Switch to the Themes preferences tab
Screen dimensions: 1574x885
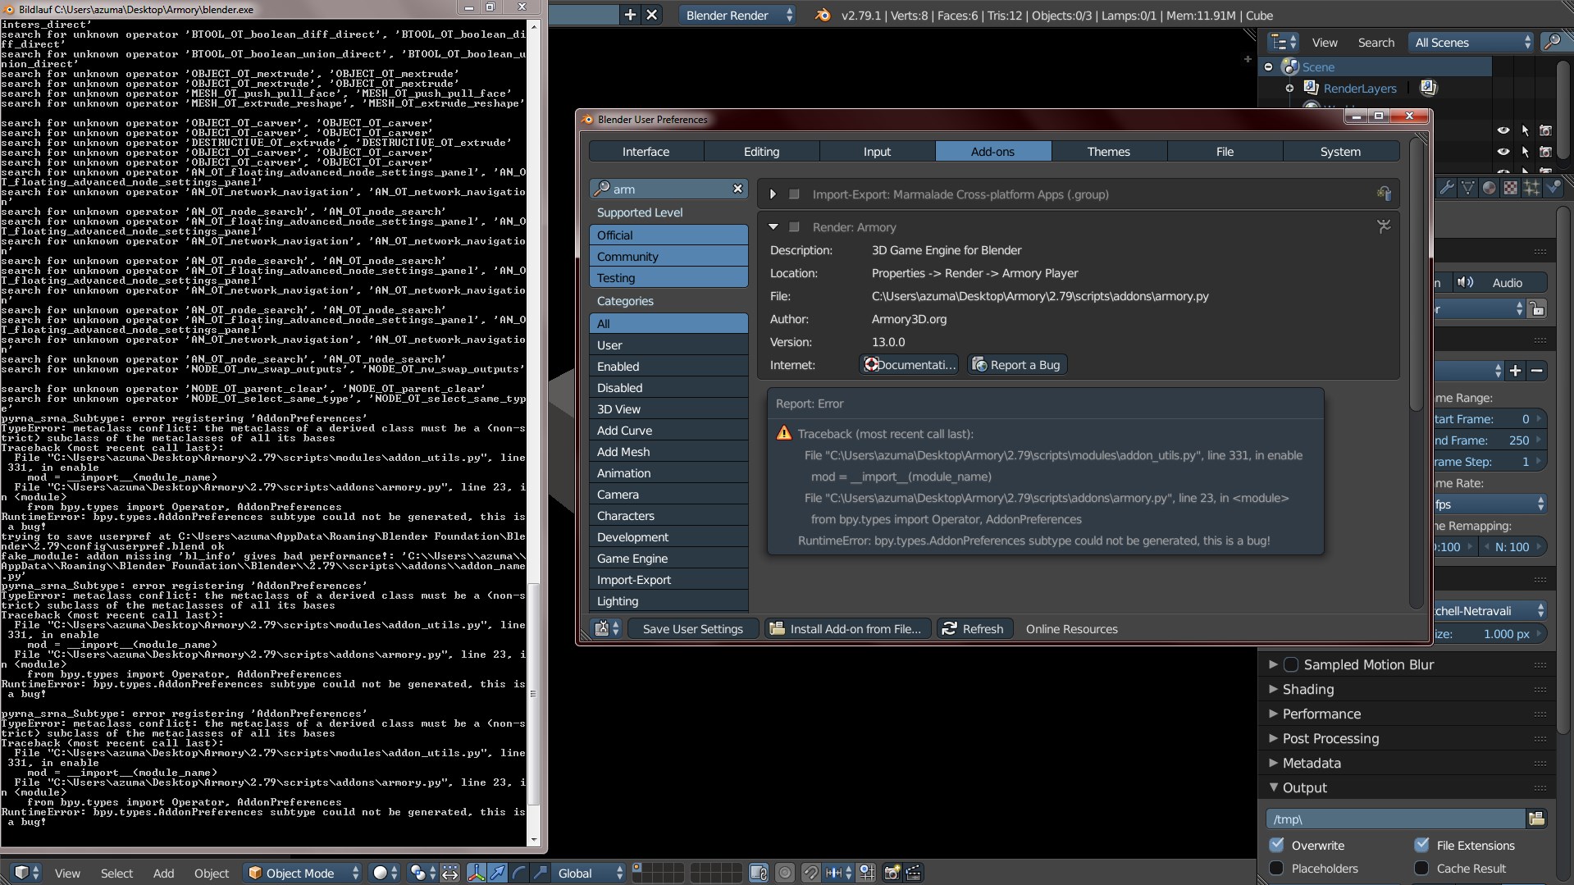1108,151
